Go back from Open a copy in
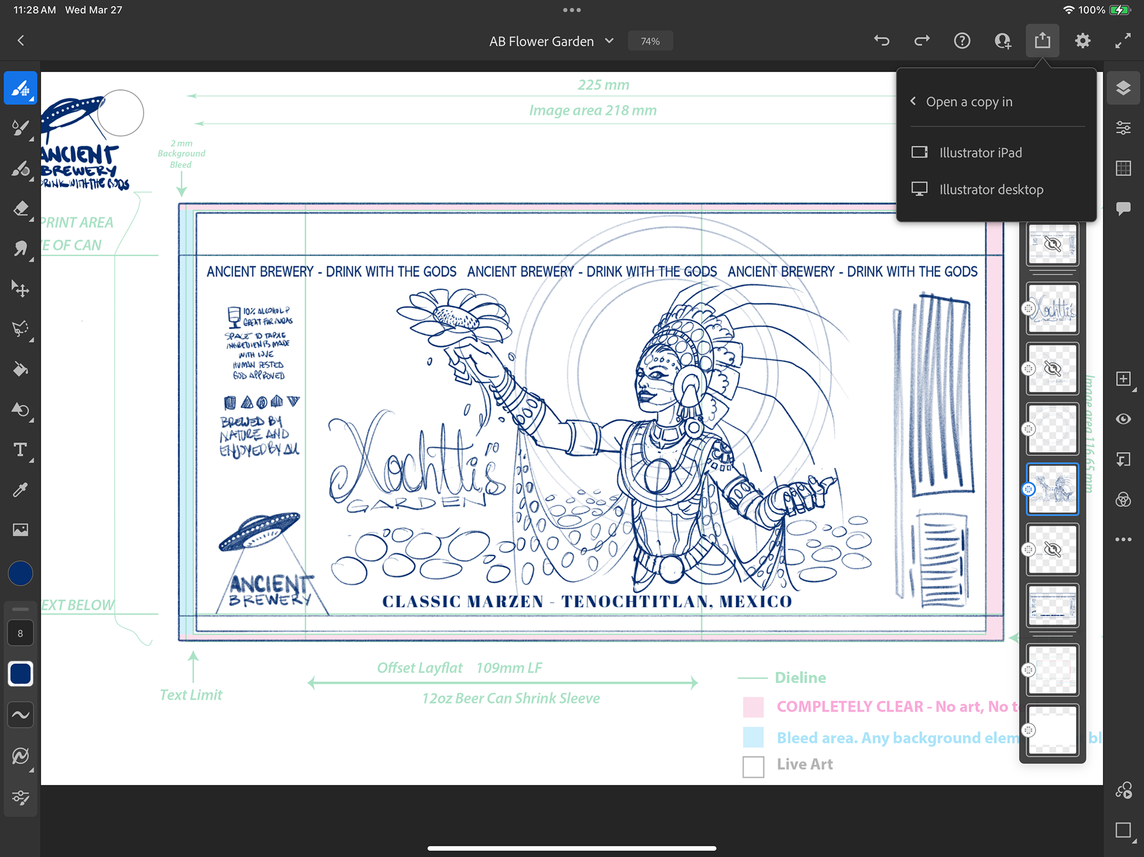The height and width of the screenshot is (857, 1144). [x=913, y=101]
